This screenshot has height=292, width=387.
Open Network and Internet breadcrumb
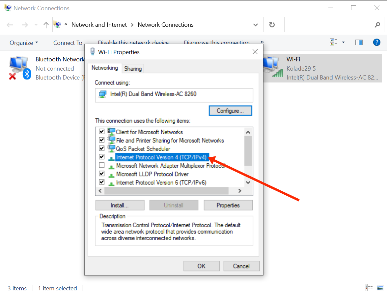pyautogui.click(x=99, y=25)
